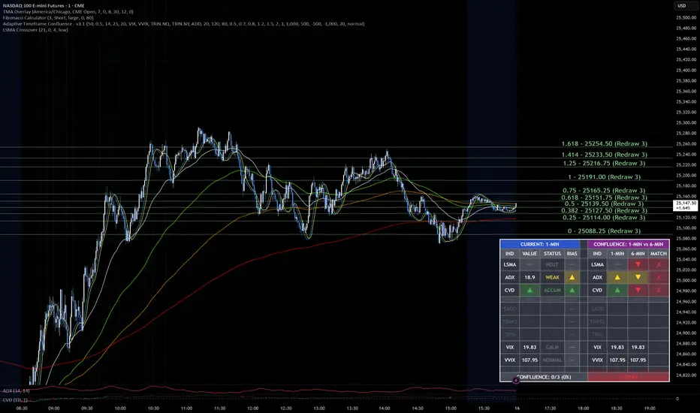The image size is (700, 413).
Task: Click the red X in CVD MATCH cell
Action: point(659,290)
